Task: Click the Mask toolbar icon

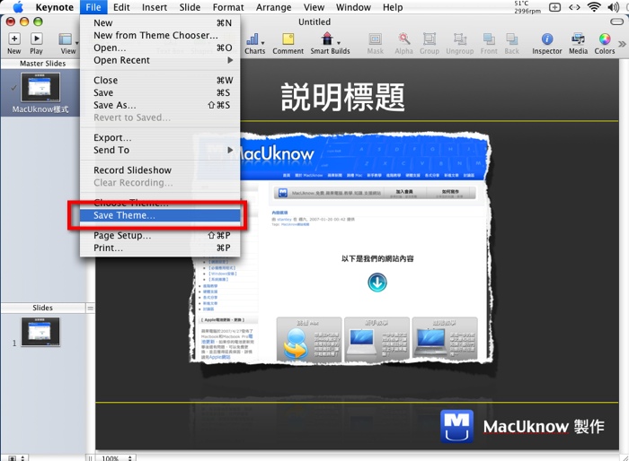Action: coord(375,39)
